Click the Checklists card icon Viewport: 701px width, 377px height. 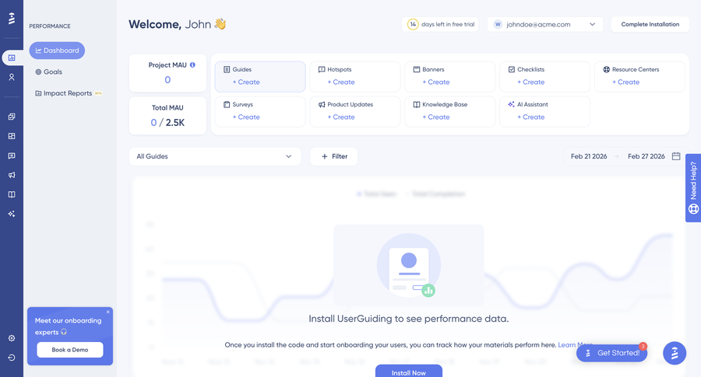pos(512,70)
